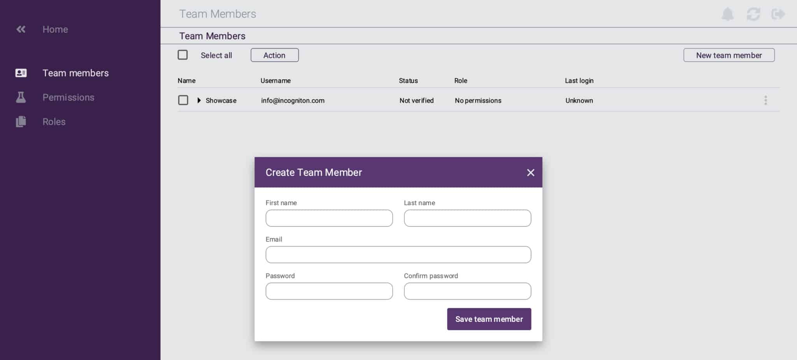This screenshot has width=797, height=360.
Task: Open the Permissions section
Action: click(x=68, y=97)
